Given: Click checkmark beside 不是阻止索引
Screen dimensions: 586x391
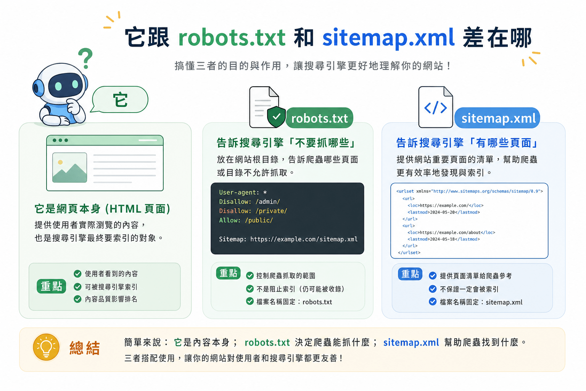Looking at the screenshot, I should [x=250, y=289].
